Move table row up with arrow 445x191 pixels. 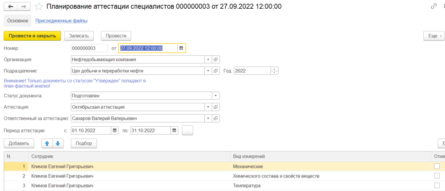click(x=47, y=143)
